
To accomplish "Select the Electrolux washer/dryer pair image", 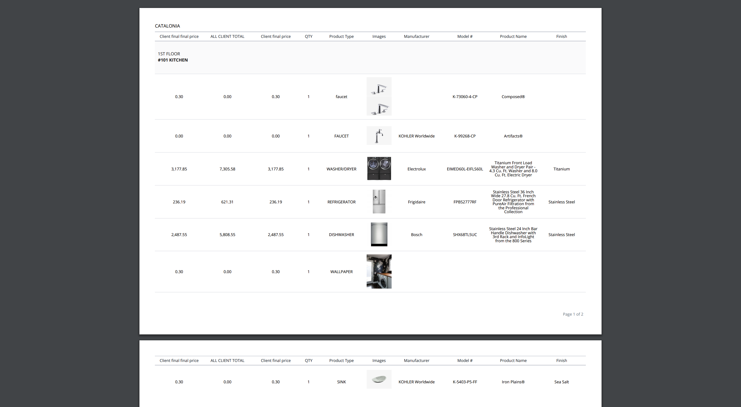I will (379, 168).
